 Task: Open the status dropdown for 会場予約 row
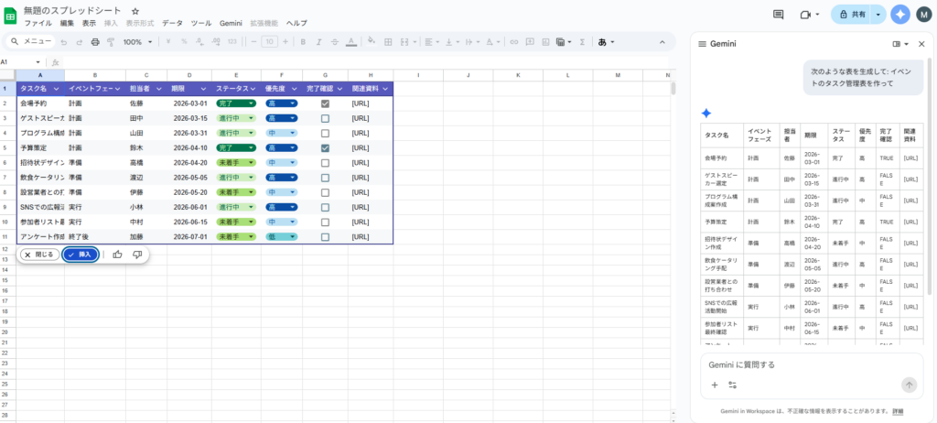tap(236, 104)
